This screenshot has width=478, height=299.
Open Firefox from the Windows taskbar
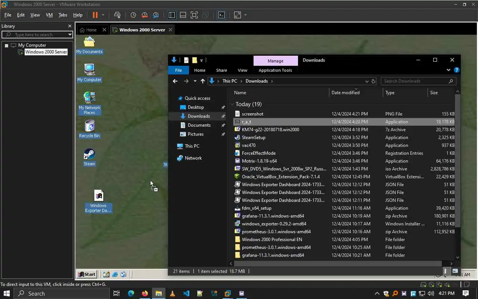pos(145,293)
